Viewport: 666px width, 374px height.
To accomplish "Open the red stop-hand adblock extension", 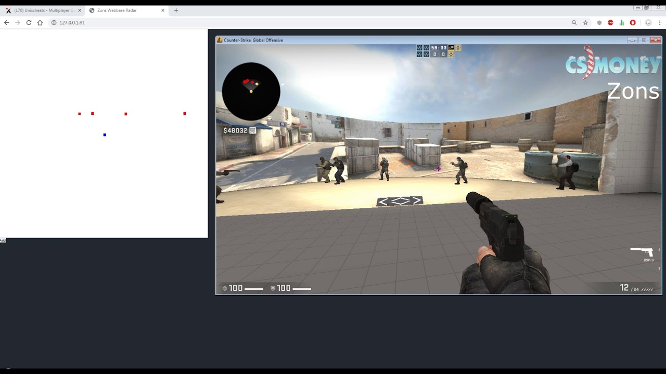I will (x=633, y=23).
